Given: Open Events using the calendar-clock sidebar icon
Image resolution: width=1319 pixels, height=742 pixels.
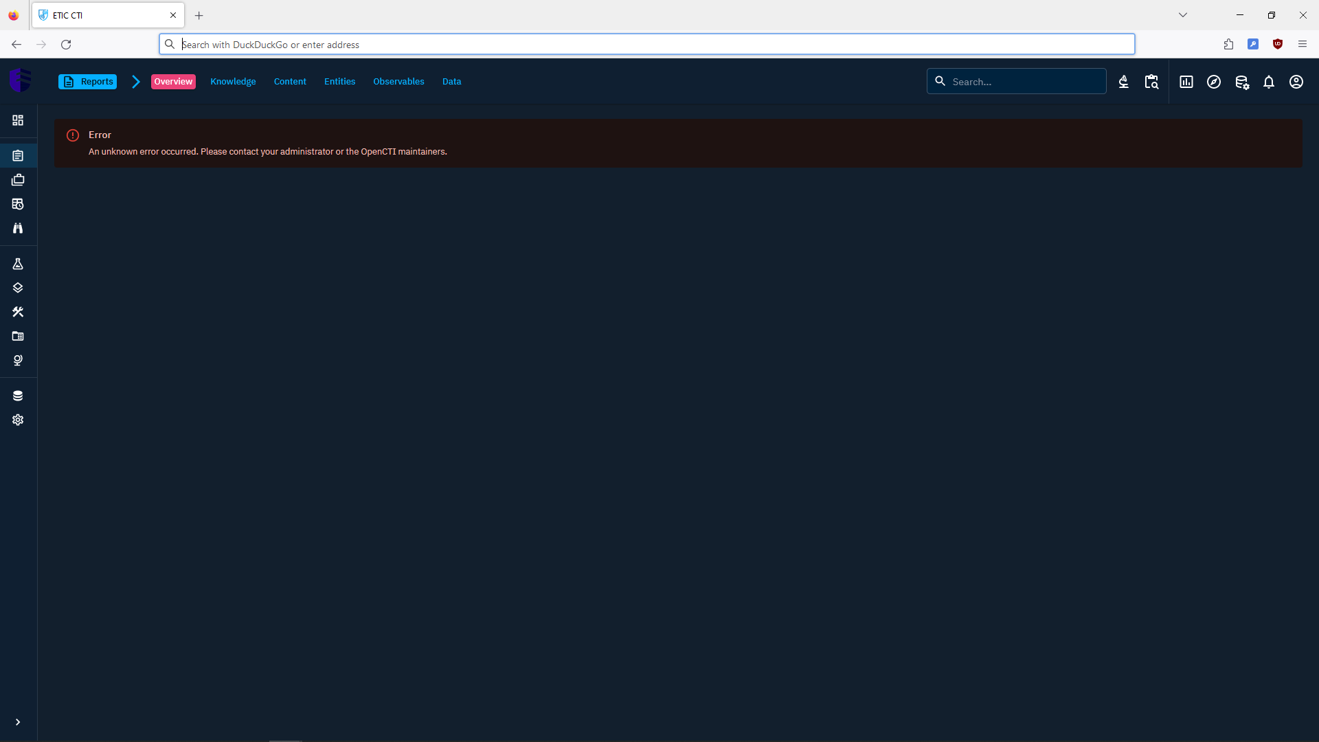Looking at the screenshot, I should (x=18, y=204).
